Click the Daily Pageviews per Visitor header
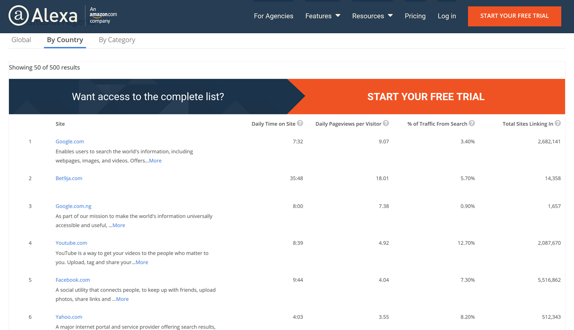 click(348, 124)
